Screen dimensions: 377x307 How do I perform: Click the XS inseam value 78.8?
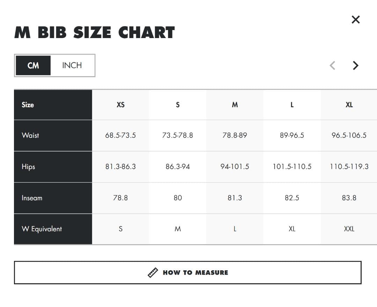pos(120,198)
